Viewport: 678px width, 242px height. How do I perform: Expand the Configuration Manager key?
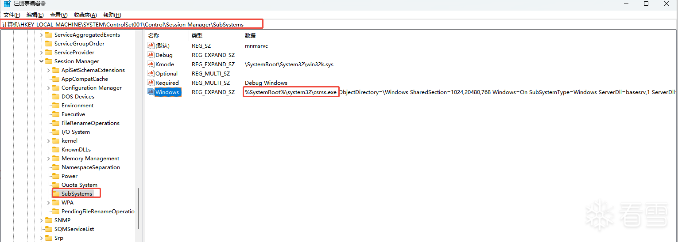click(48, 88)
